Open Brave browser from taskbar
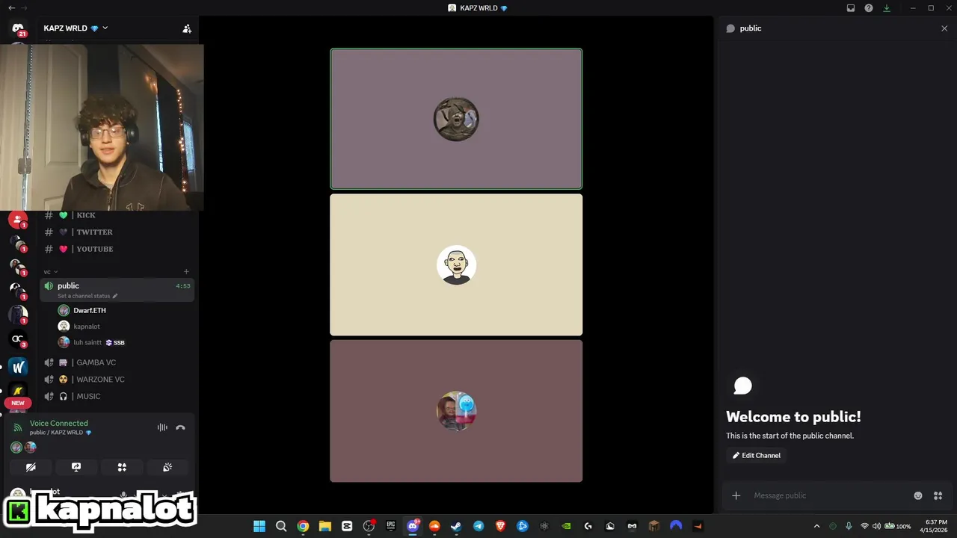Screen dimensions: 957x538 click(x=501, y=526)
